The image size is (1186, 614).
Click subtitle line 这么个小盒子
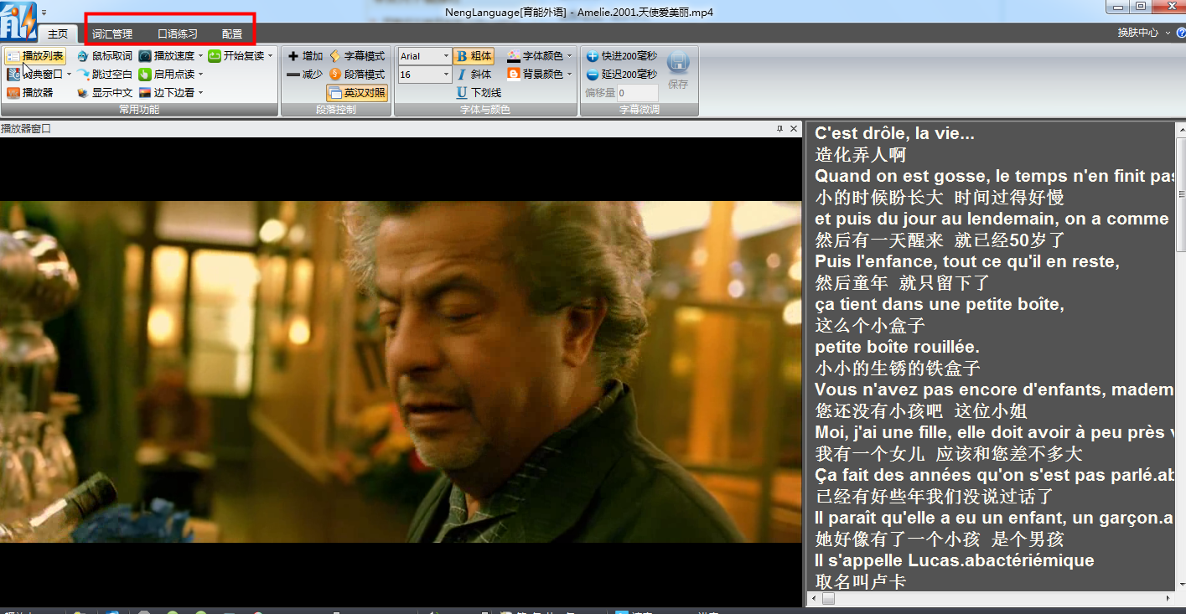pyautogui.click(x=870, y=326)
